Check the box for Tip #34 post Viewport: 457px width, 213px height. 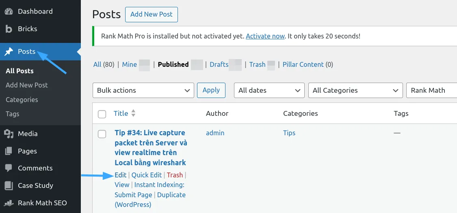(102, 134)
